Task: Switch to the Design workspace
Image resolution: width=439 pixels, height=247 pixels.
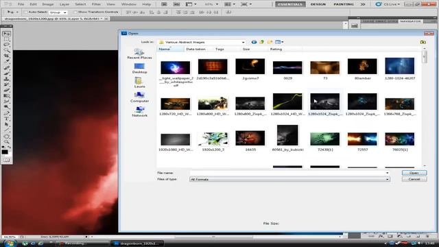Action: [318, 4]
